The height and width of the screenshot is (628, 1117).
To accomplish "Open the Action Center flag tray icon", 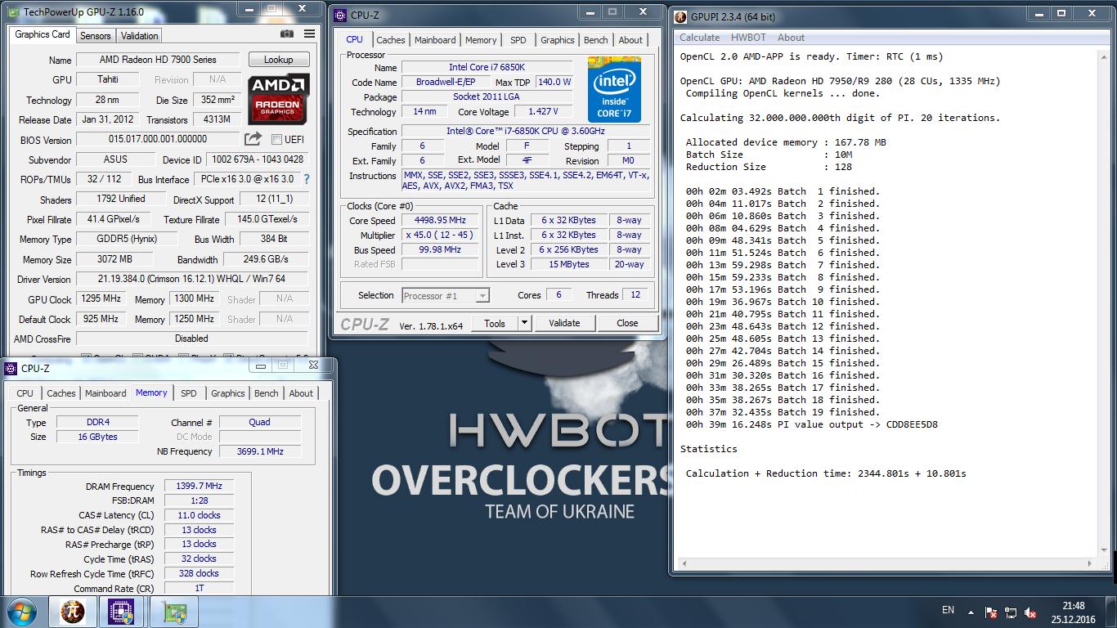I will [990, 612].
